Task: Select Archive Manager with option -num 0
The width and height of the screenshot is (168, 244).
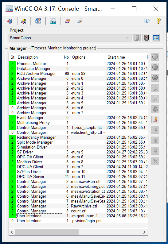Action: tap(78, 79)
